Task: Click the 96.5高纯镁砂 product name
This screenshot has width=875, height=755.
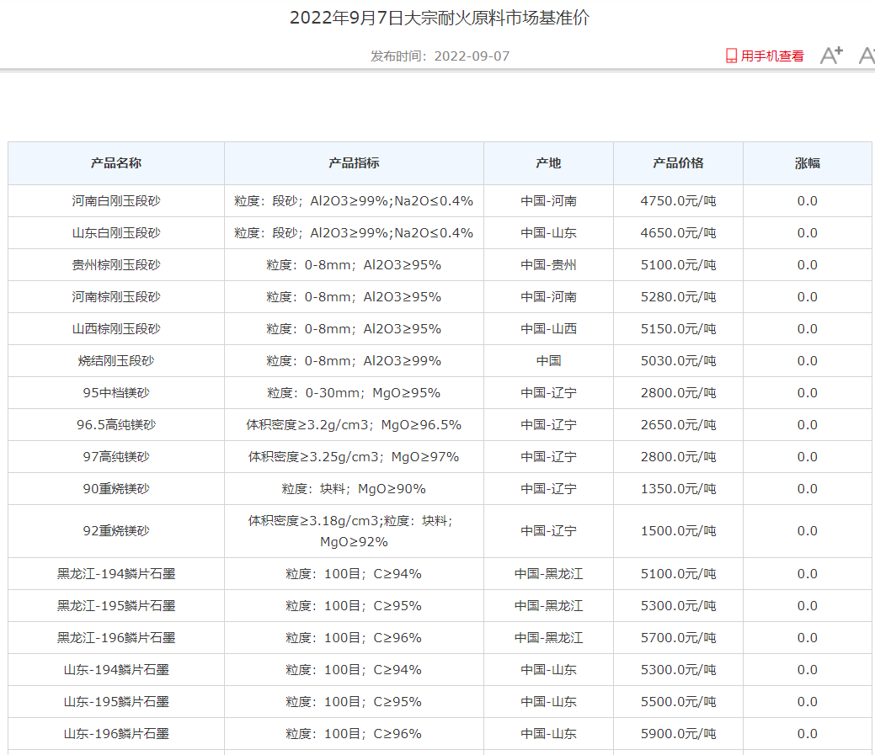Action: (x=116, y=425)
